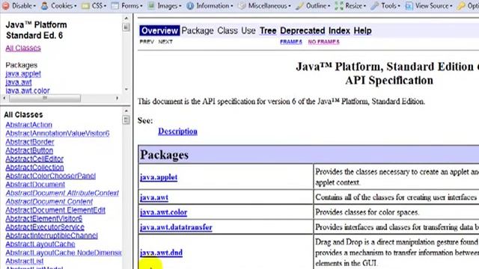The image size is (479, 269).
Task: Open the AbstractDocument class
Action: coord(35,185)
